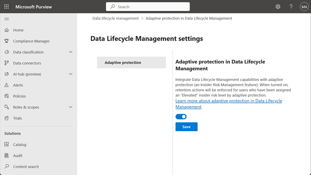Open the Learn more about adaptive protection link
The height and width of the screenshot is (175, 311).
pos(228,104)
